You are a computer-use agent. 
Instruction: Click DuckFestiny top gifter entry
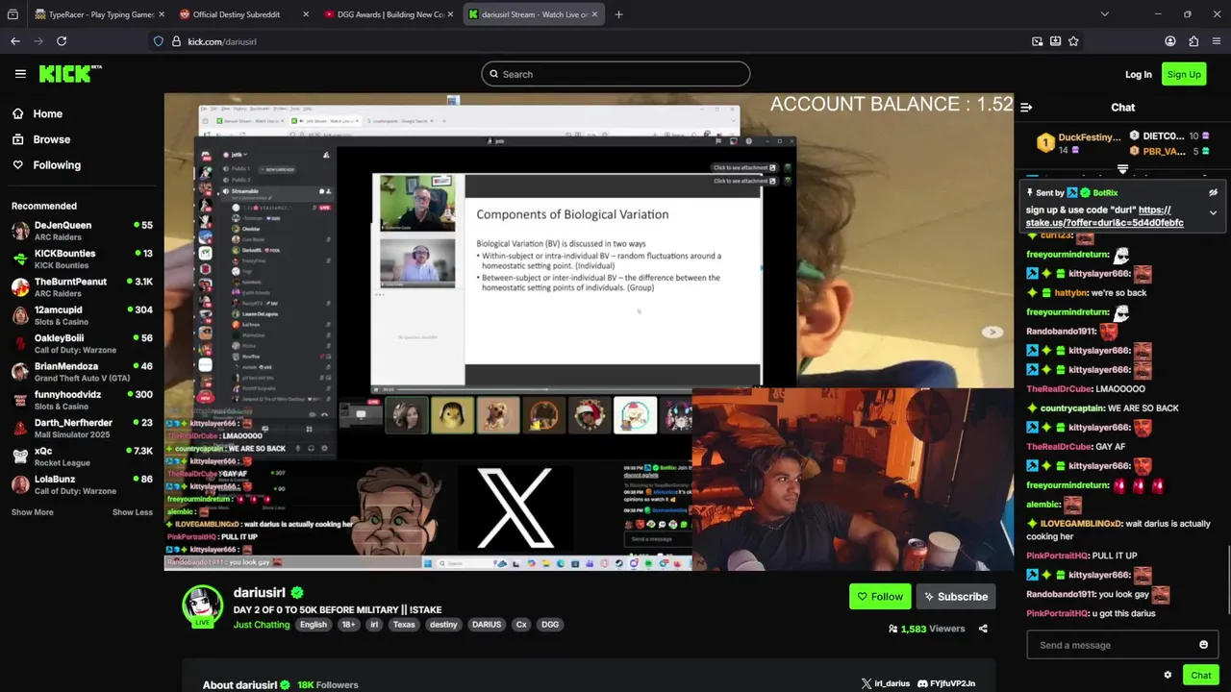coord(1077,143)
